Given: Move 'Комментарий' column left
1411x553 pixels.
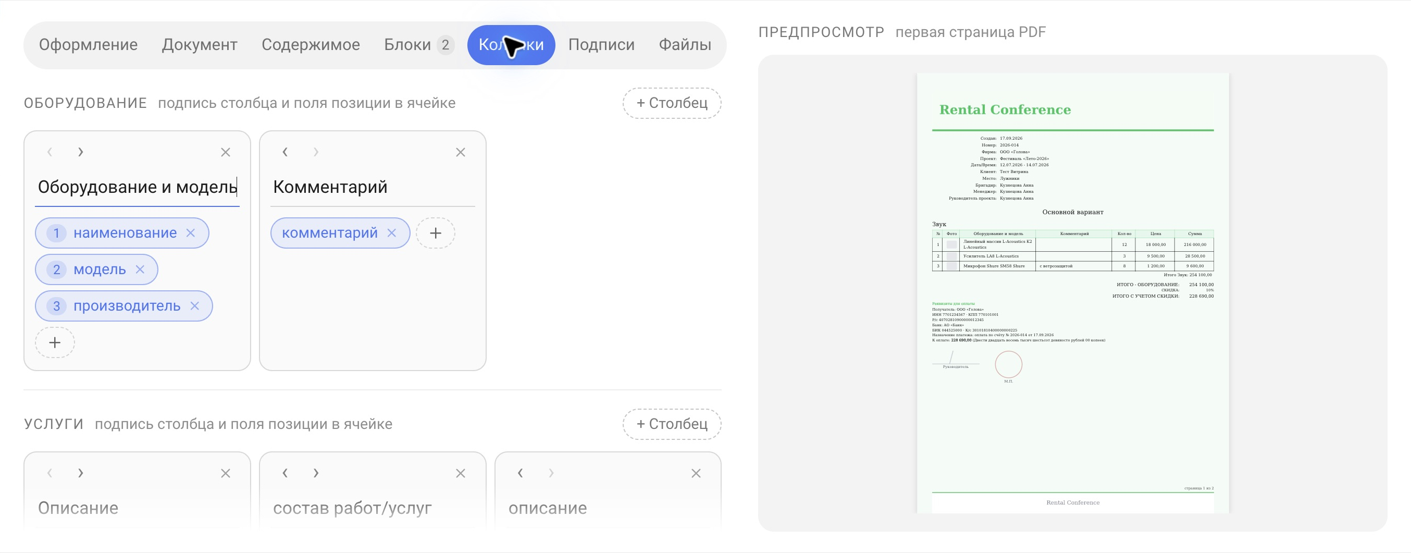Looking at the screenshot, I should click(285, 152).
